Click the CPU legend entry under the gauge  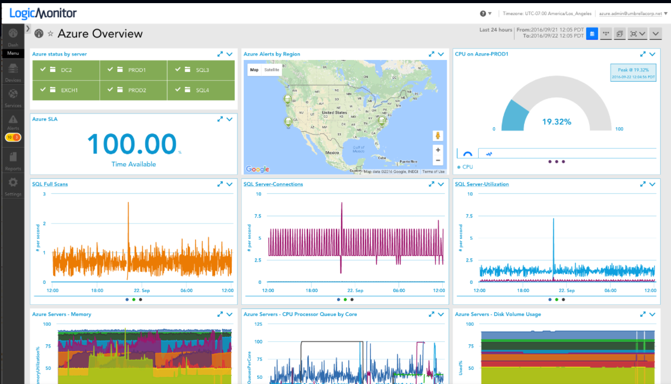click(x=465, y=167)
